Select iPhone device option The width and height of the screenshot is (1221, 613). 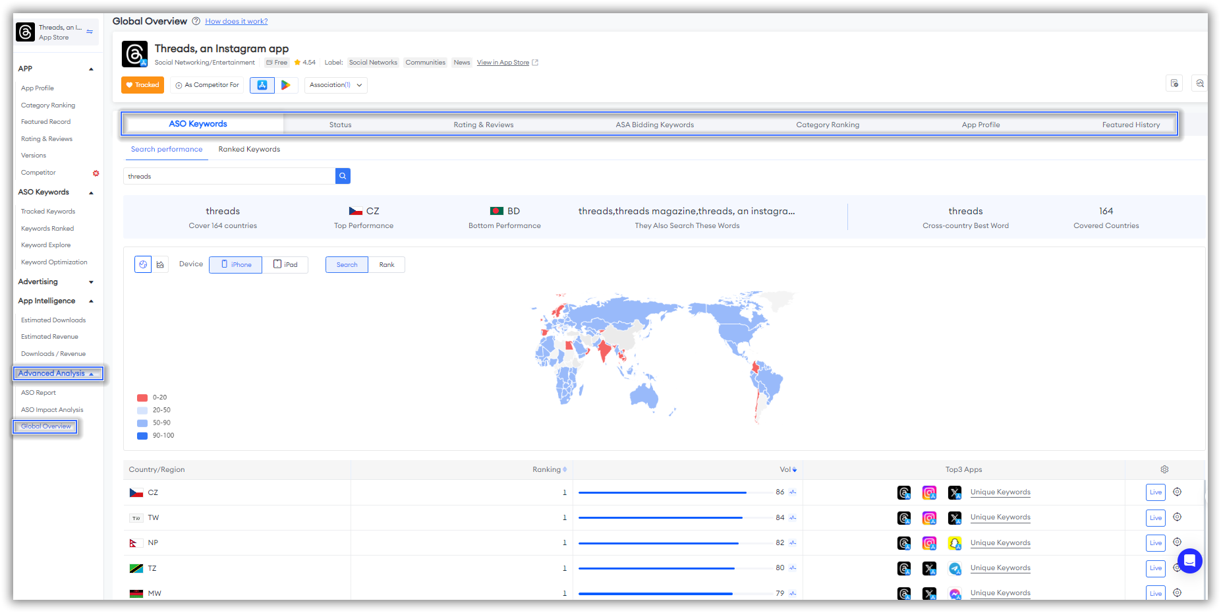pyautogui.click(x=236, y=264)
